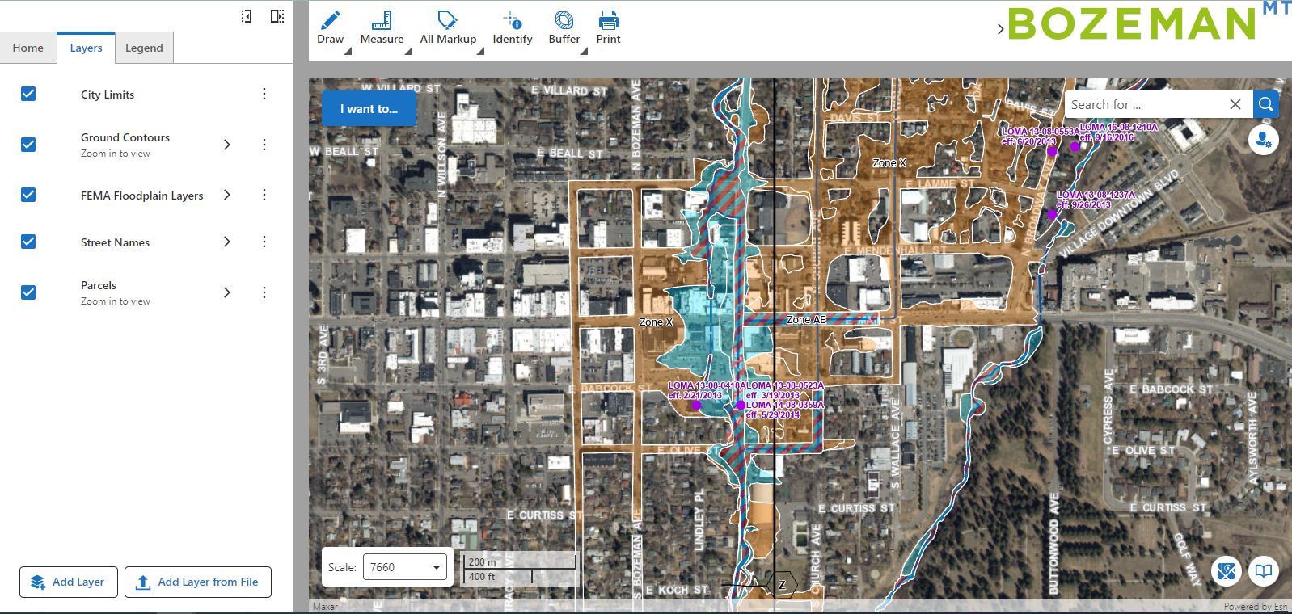Viewport: 1292px width, 614px height.
Task: Click the Add Layer button
Action: (x=69, y=582)
